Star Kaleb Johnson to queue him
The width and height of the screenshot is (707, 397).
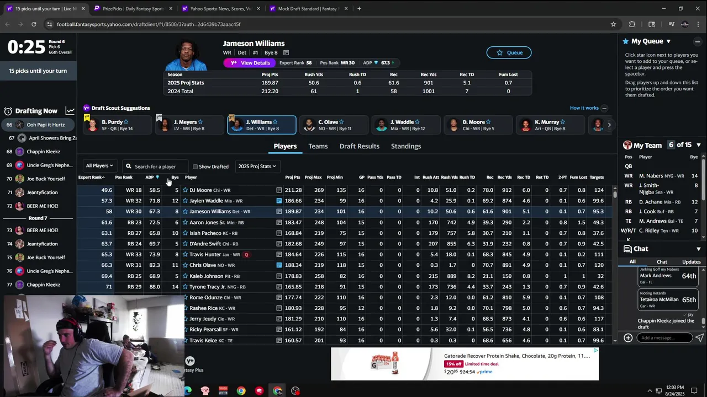click(x=185, y=276)
